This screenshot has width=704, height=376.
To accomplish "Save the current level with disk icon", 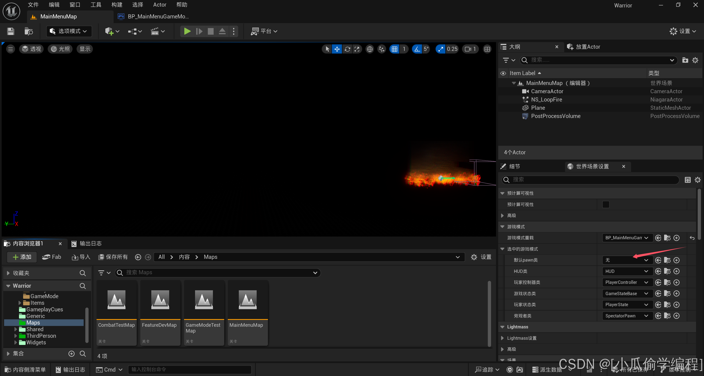I will [x=10, y=31].
